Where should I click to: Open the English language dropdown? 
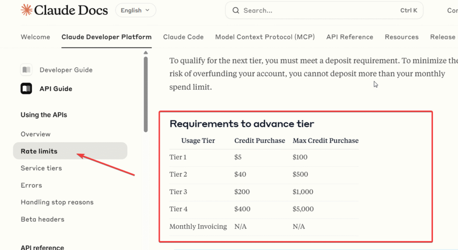click(x=136, y=10)
